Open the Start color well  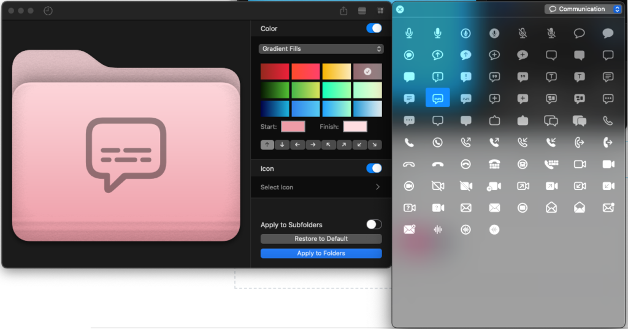293,127
